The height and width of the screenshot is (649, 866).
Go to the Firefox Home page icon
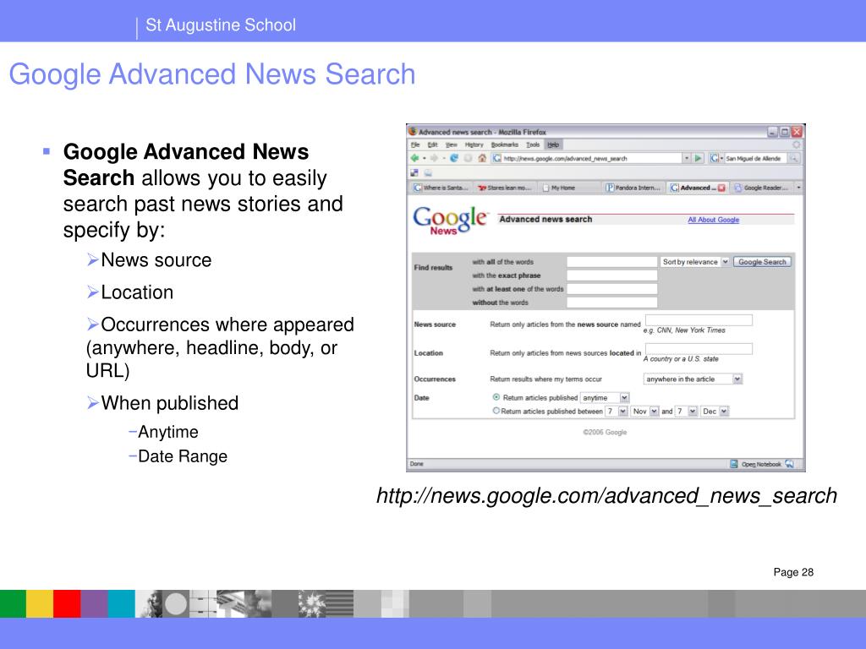click(482, 158)
